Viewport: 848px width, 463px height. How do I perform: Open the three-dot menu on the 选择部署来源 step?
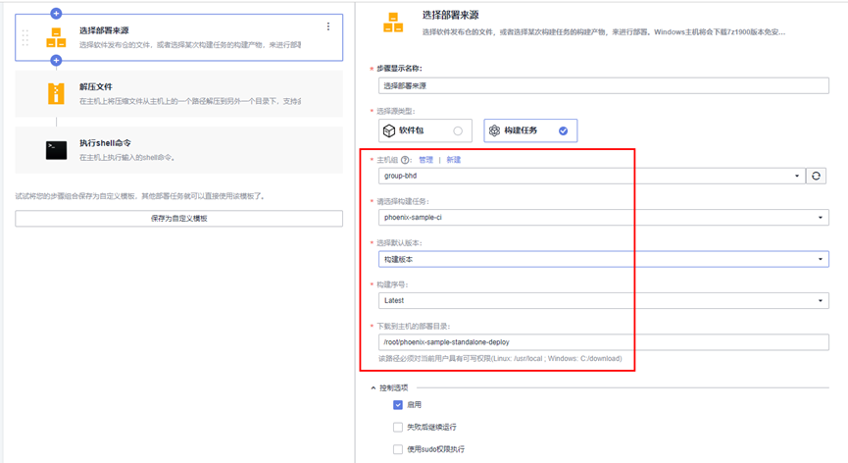click(328, 26)
